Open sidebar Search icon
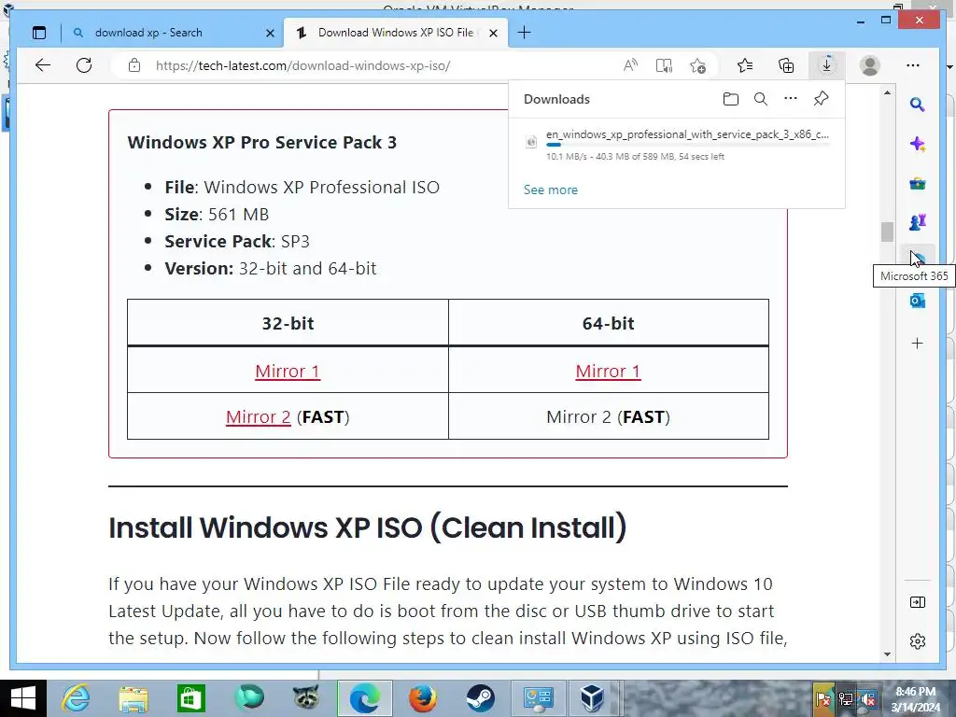Screen dimensions: 956x717 pyautogui.click(x=917, y=105)
